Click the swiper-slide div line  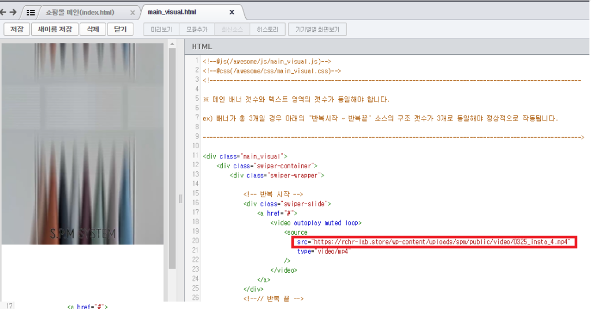tap(287, 204)
